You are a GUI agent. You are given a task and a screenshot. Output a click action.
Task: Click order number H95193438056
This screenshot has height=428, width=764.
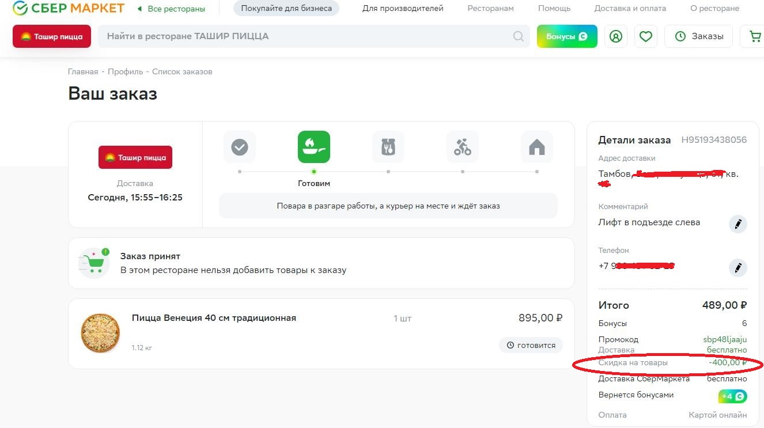714,140
